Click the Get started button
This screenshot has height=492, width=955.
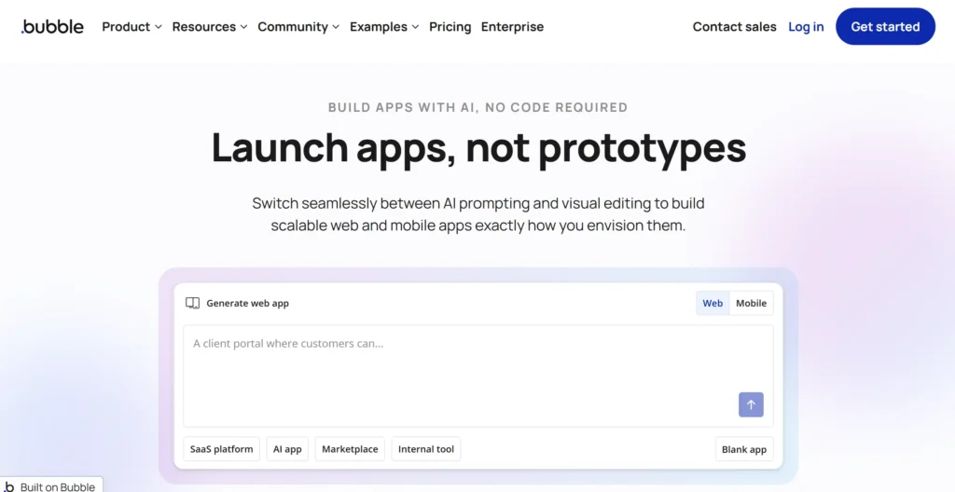pyautogui.click(x=885, y=26)
